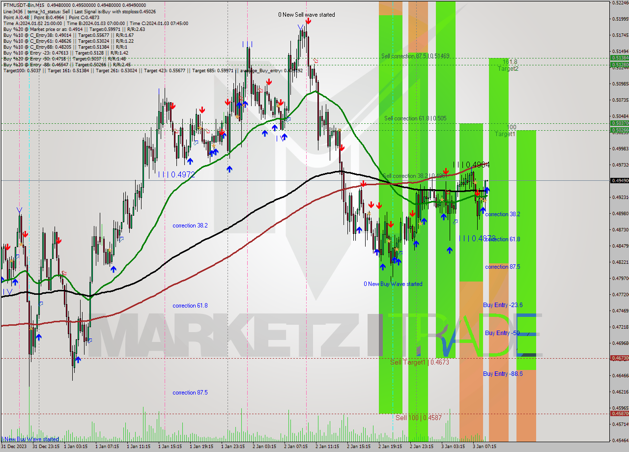Click the '2 Jan 11:15' time axis label
629x452 pixels.
[x=328, y=447]
